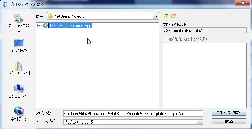Select the JSFTemplateExampleApp project row
The image size is (252, 129).
pos(70,26)
